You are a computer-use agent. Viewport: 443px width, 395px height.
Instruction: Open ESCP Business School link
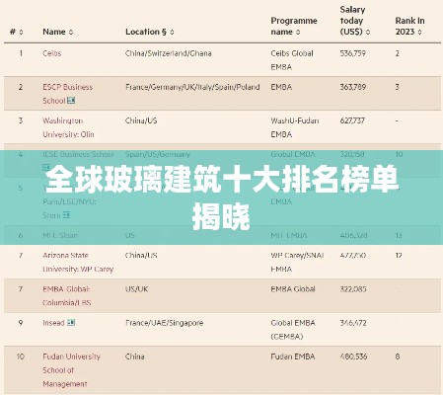[68, 94]
